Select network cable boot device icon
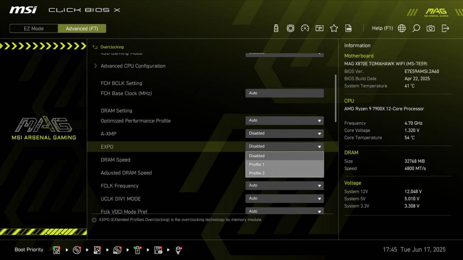Image resolution: width=463 pixels, height=260 pixels. [x=179, y=250]
